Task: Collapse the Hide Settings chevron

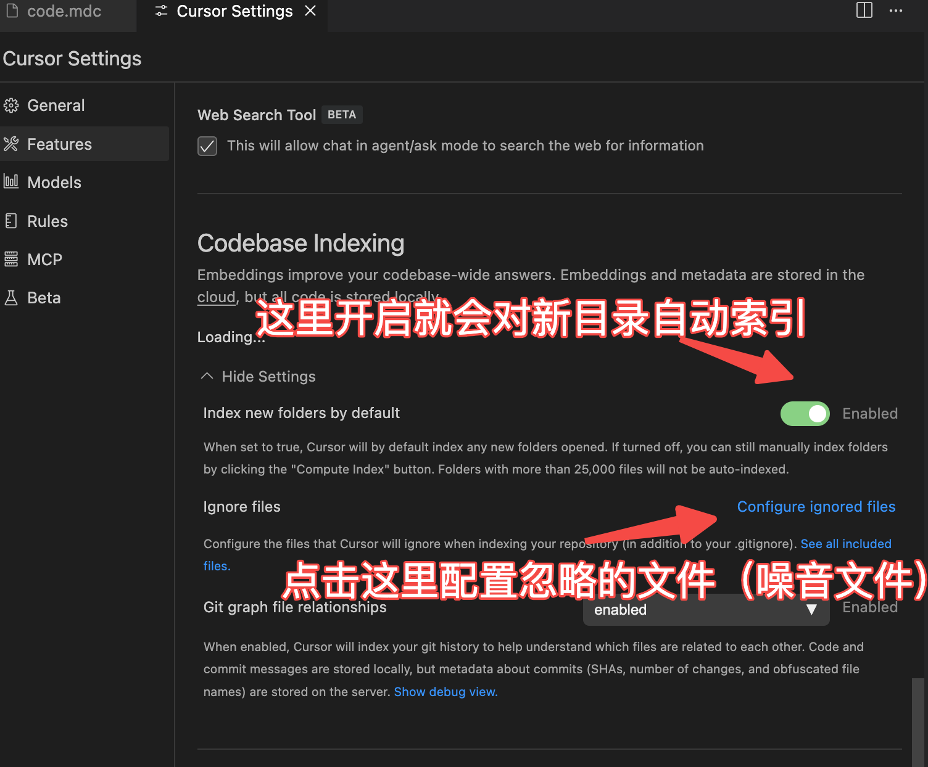Action: coord(207,376)
